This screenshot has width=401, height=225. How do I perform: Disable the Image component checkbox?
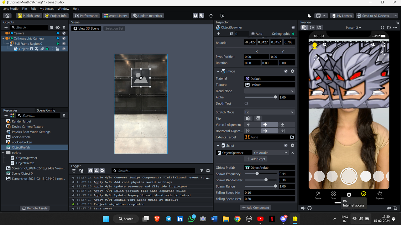pyautogui.click(x=286, y=71)
